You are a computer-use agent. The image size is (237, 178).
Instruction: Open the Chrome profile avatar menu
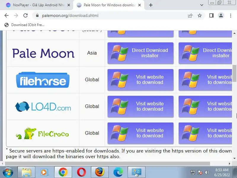click(x=221, y=15)
